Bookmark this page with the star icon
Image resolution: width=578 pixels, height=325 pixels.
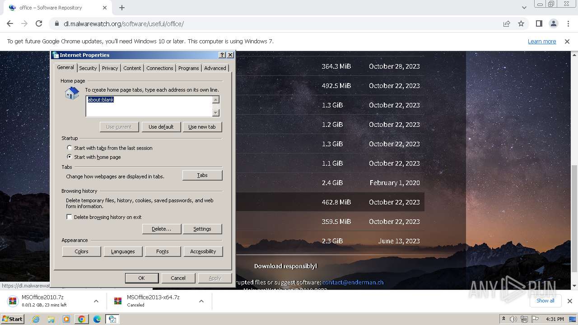point(521,23)
